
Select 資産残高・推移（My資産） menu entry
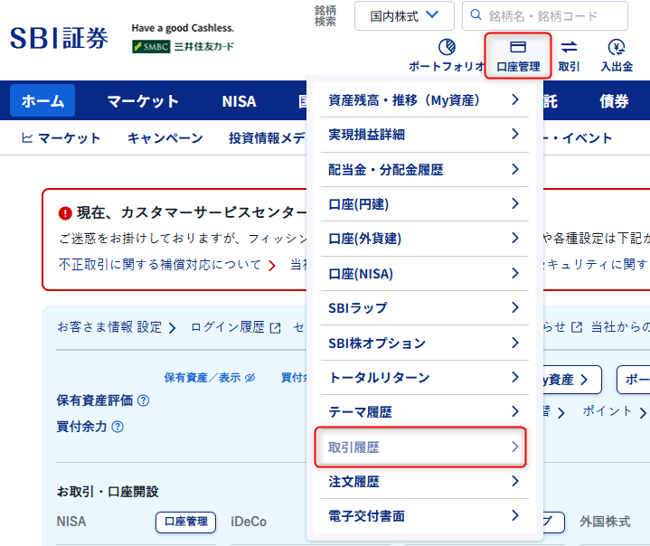click(425, 100)
